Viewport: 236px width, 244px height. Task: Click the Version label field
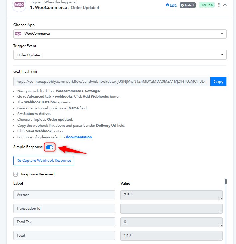coord(64,195)
